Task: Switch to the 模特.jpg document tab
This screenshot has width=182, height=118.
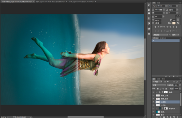Action: (51, 2)
